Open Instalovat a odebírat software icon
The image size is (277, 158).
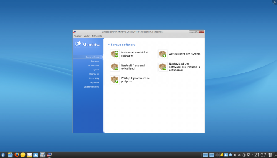[115, 54]
